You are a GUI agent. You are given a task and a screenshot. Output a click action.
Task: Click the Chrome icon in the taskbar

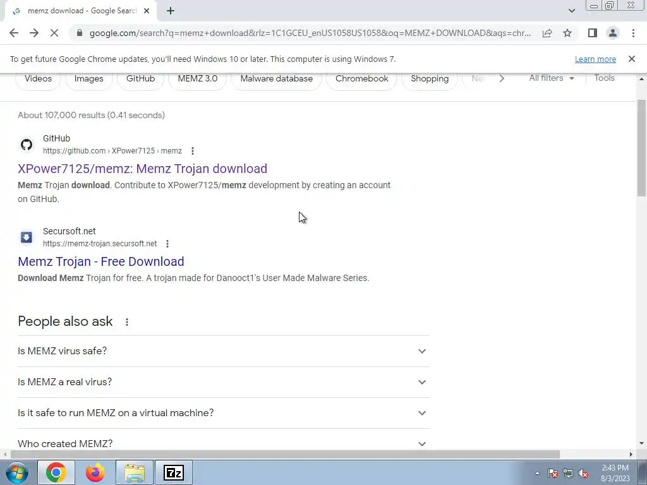56,472
